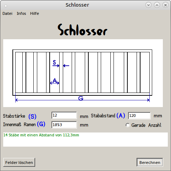The width and height of the screenshot is (171, 171).
Task: Click the window menu dot in title bar
Action: tap(6, 6)
